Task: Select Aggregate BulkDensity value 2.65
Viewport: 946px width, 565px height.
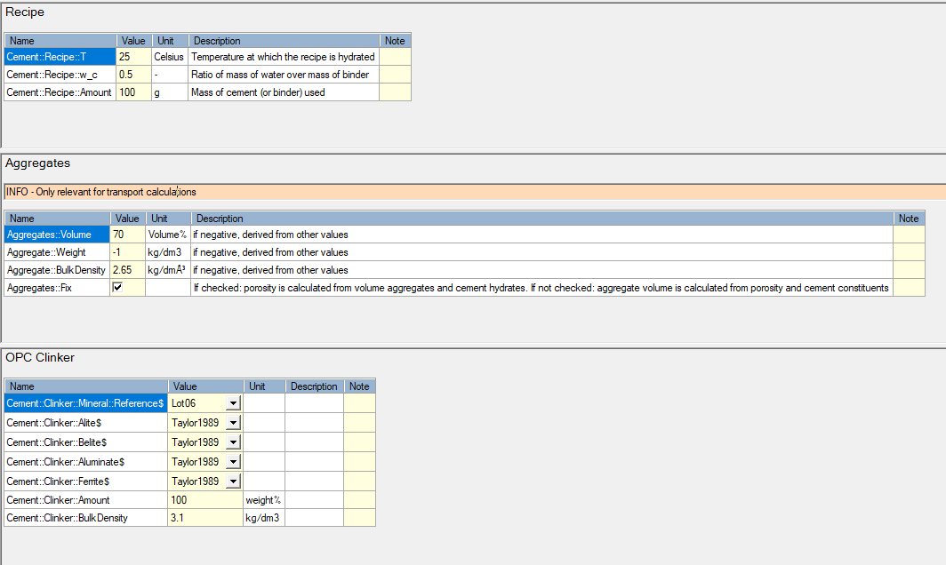Action: point(127,270)
